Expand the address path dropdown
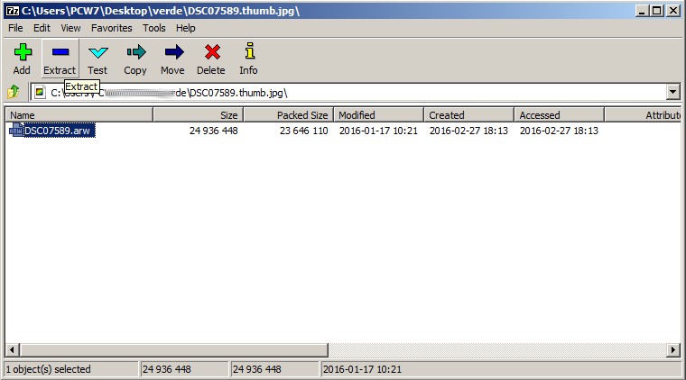Screen dimensions: 686x380 672,92
